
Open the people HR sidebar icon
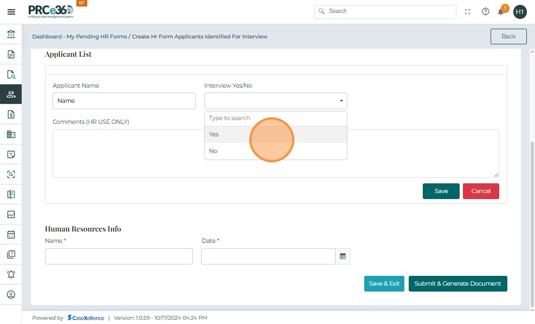point(11,94)
